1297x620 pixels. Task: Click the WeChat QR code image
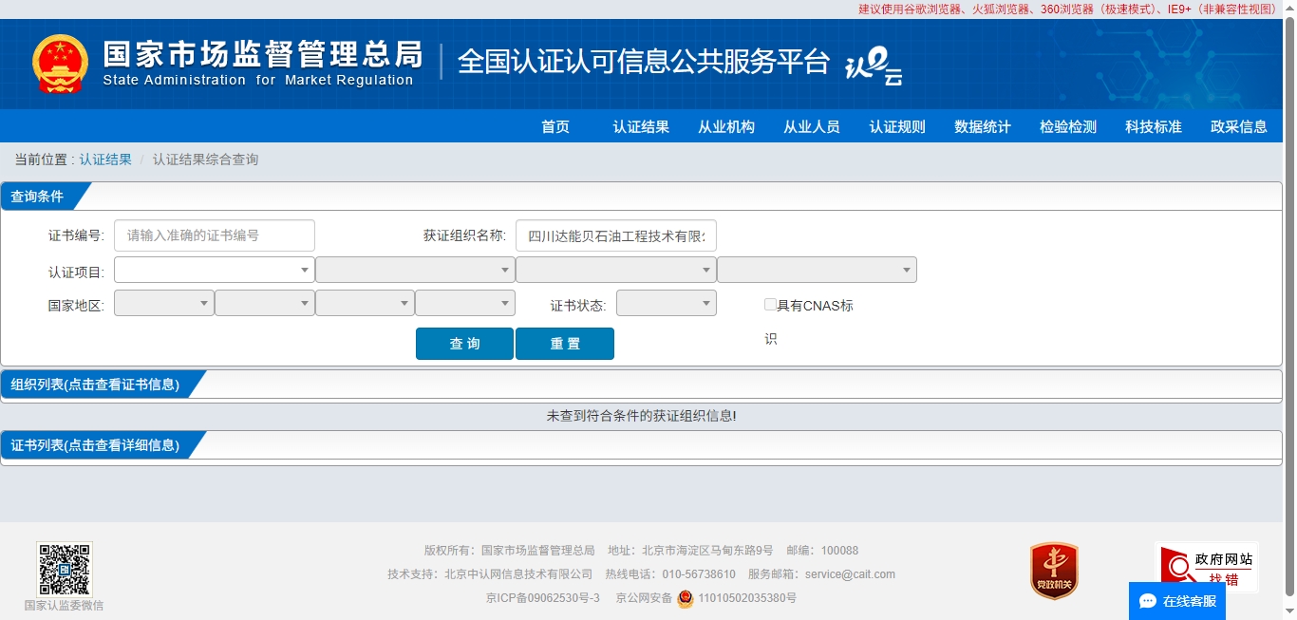click(x=65, y=570)
